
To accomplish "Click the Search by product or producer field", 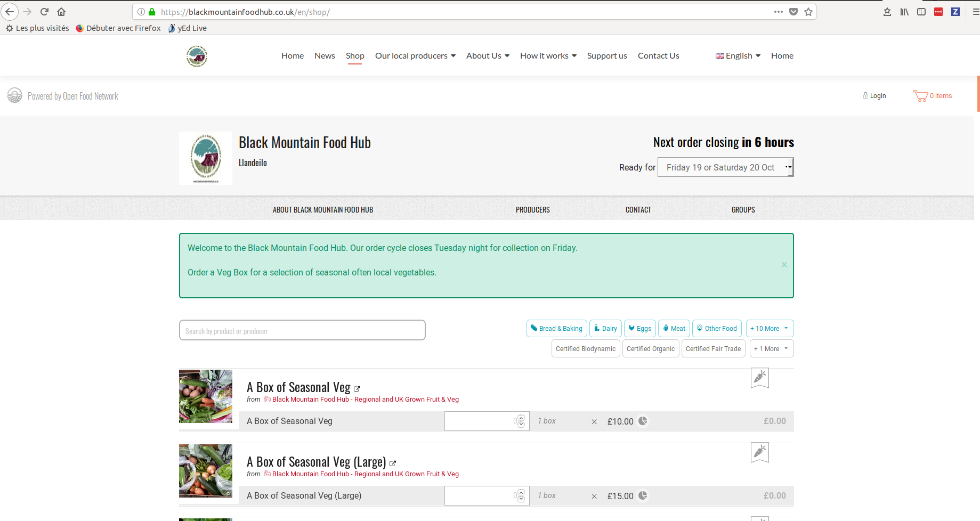I will click(x=302, y=330).
